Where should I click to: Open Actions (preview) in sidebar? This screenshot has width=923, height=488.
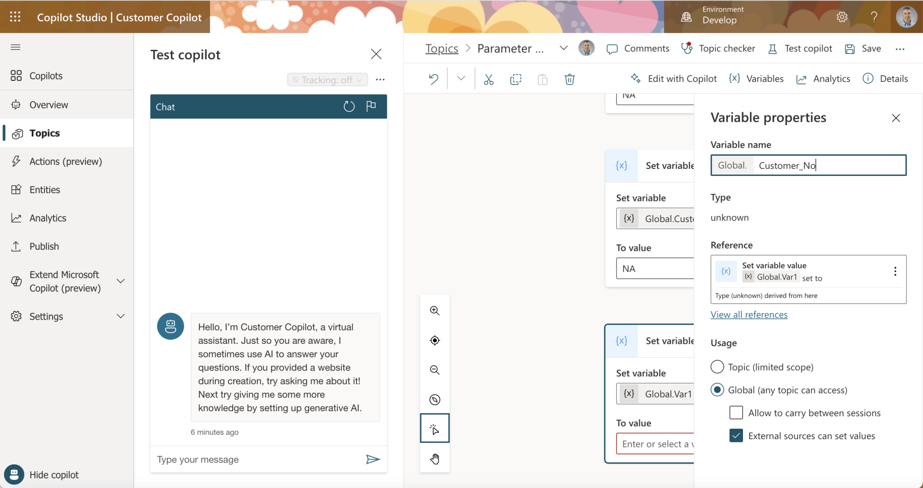click(67, 161)
